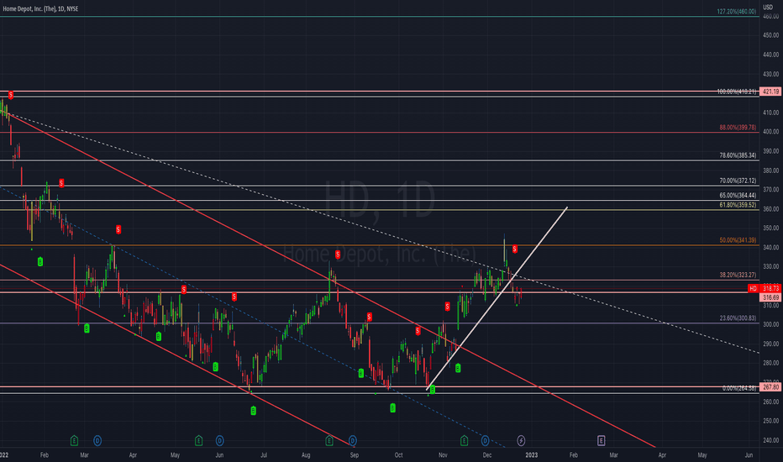Click the Jul label on the time axis
Image resolution: width=783 pixels, height=462 pixels.
coord(263,455)
